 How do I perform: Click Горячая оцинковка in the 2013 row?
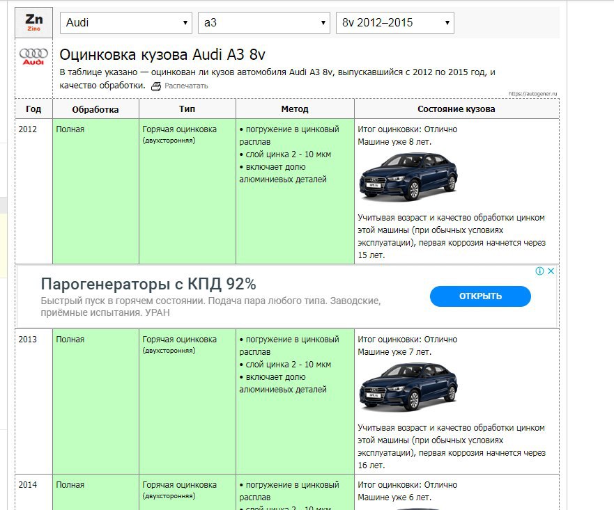tap(179, 340)
